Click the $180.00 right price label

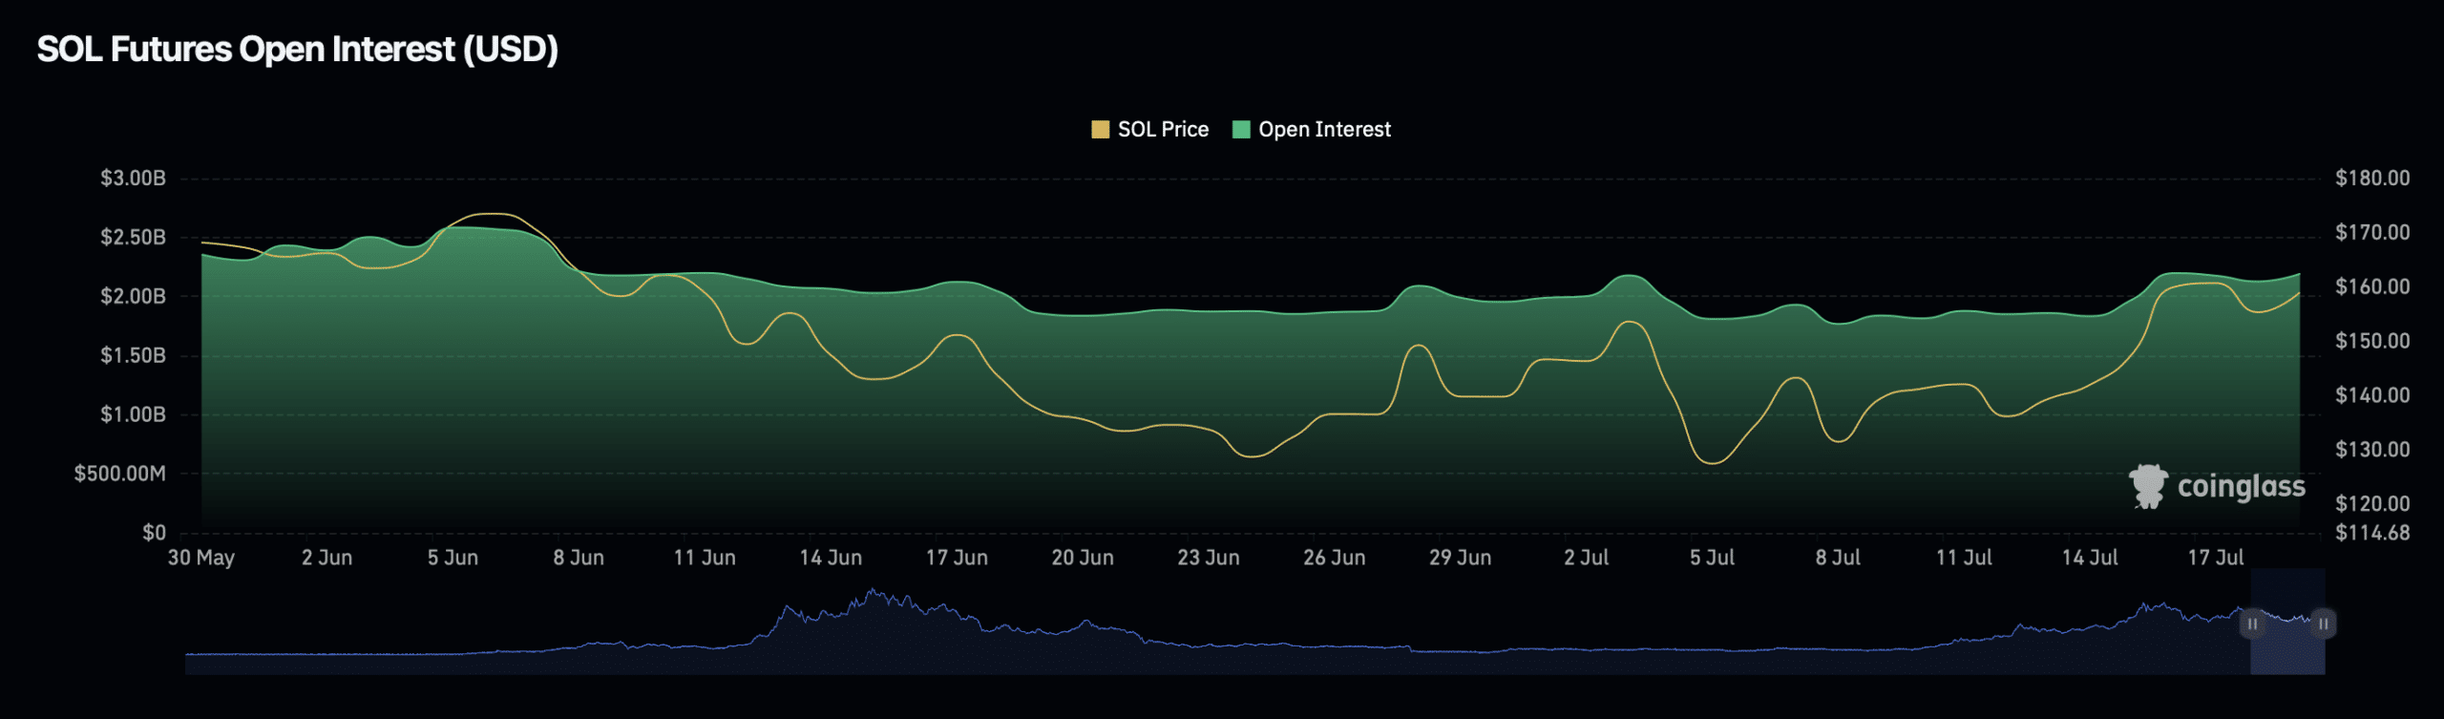click(2372, 179)
